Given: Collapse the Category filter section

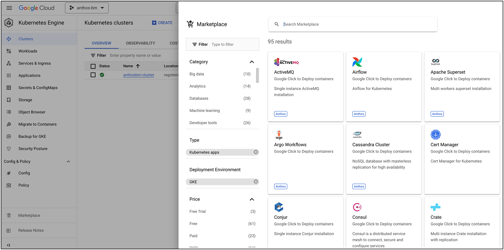Looking at the screenshot, I should pyautogui.click(x=252, y=62).
